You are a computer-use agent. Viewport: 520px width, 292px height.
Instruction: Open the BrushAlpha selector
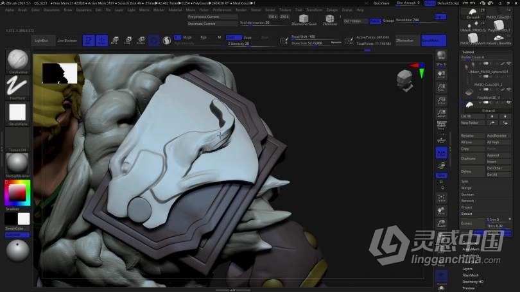(17, 112)
